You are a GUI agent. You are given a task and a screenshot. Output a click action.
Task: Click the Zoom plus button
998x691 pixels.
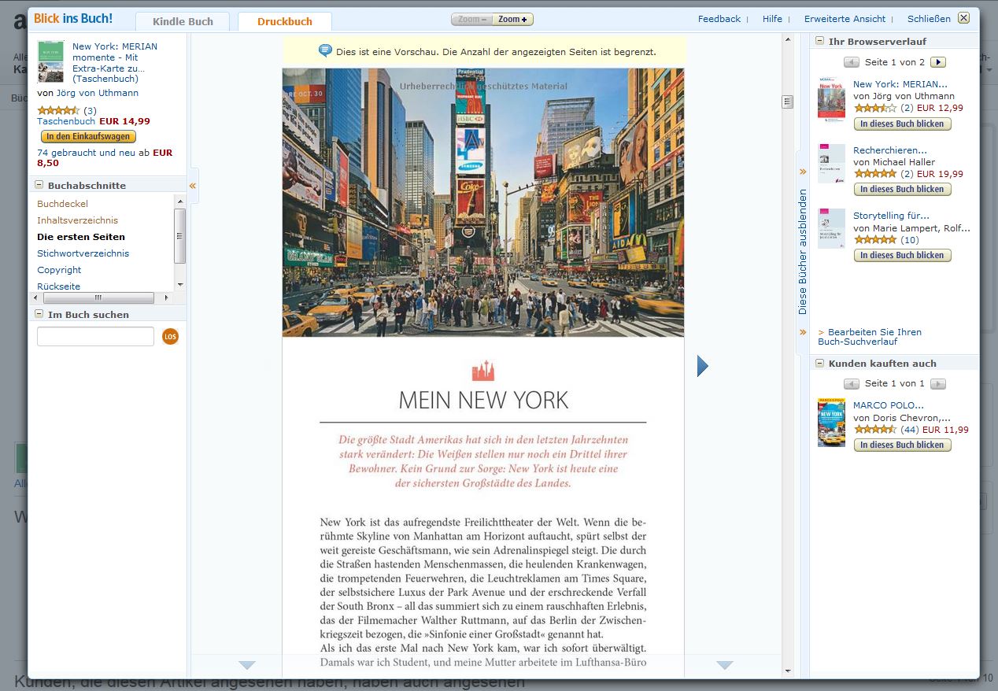pyautogui.click(x=513, y=19)
